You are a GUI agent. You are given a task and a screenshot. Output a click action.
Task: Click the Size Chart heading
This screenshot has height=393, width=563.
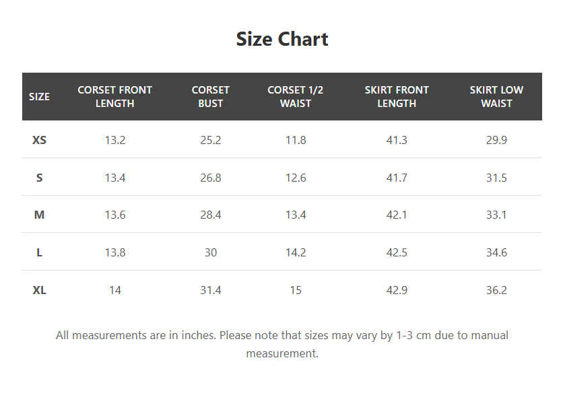coord(282,39)
